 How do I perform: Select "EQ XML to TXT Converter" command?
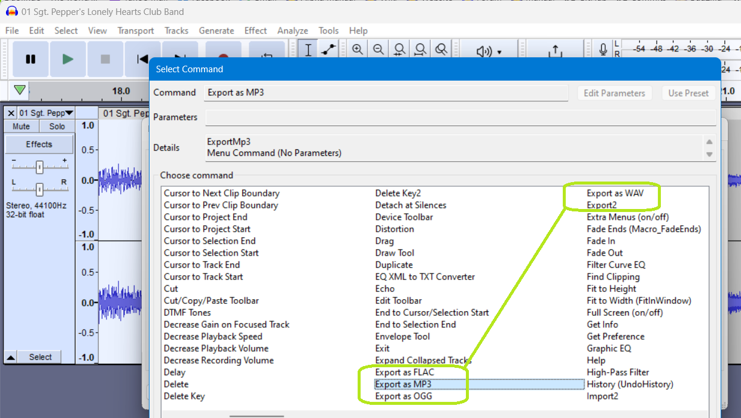pyautogui.click(x=425, y=276)
